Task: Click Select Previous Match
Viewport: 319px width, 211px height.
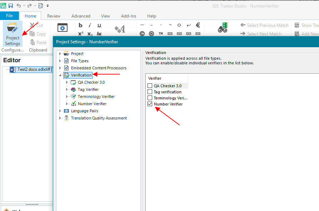Action: [264, 25]
